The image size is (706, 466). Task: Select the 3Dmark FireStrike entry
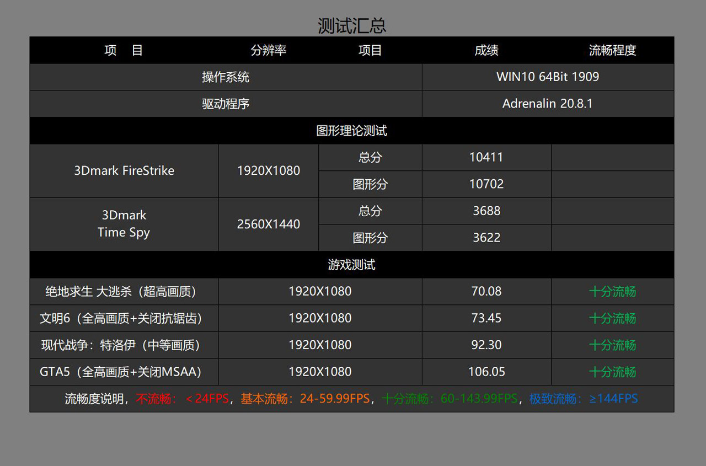[x=124, y=170]
